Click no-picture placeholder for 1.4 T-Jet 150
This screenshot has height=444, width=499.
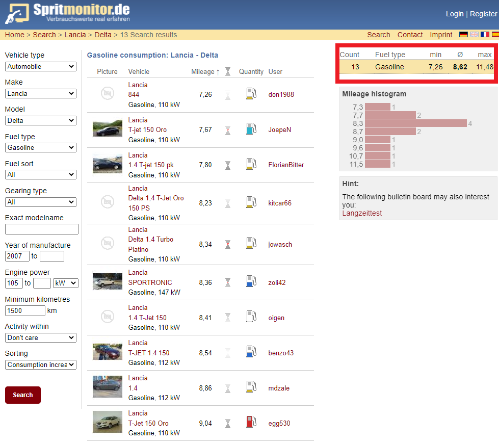pyautogui.click(x=108, y=317)
